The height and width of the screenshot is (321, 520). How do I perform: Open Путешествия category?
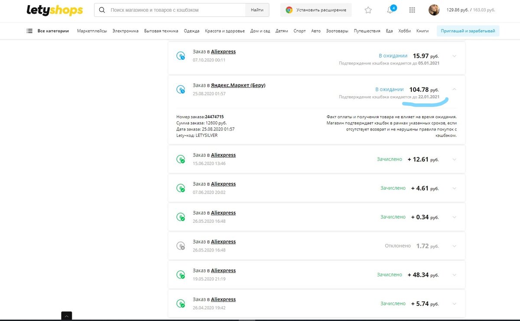[367, 31]
